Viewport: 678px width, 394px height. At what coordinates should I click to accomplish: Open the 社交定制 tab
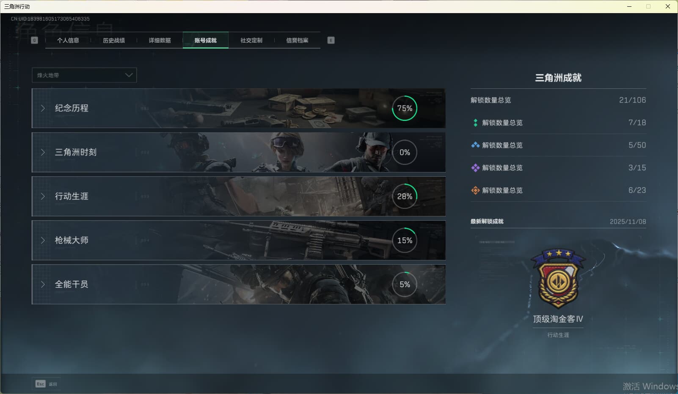[x=251, y=40]
